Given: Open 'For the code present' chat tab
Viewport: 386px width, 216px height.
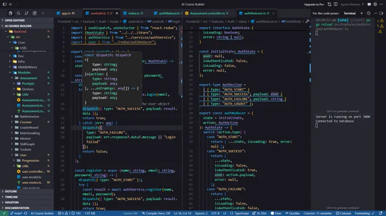Looking at the screenshot, I should [x=326, y=13].
